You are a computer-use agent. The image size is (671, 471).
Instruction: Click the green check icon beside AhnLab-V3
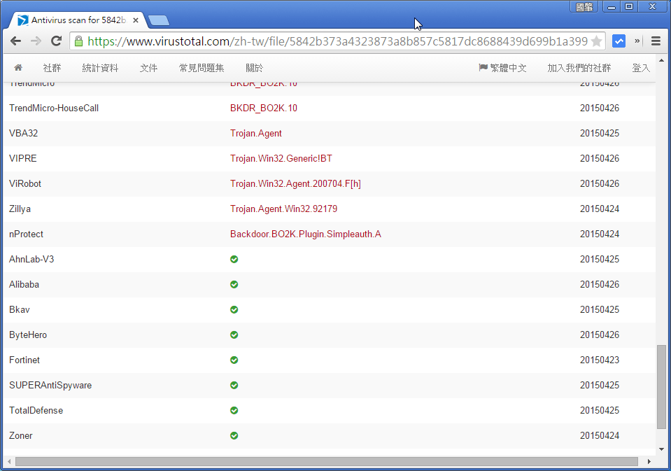click(x=234, y=259)
